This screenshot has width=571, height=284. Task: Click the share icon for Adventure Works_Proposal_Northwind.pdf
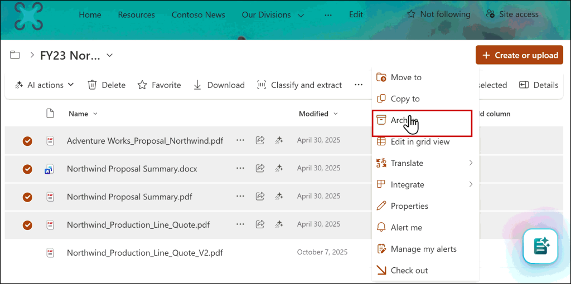(x=260, y=141)
